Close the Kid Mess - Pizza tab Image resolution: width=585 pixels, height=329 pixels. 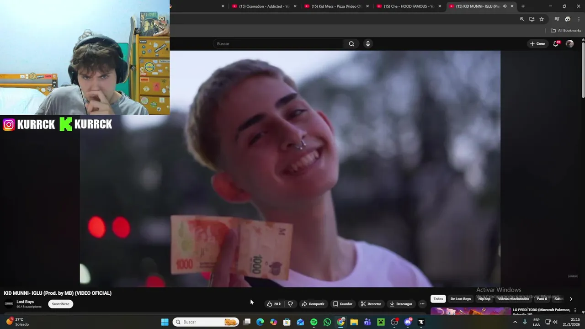coord(367,6)
